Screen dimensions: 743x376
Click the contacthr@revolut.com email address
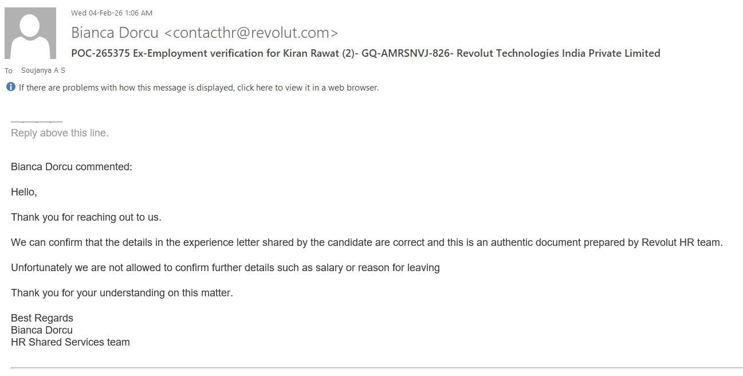tap(251, 33)
